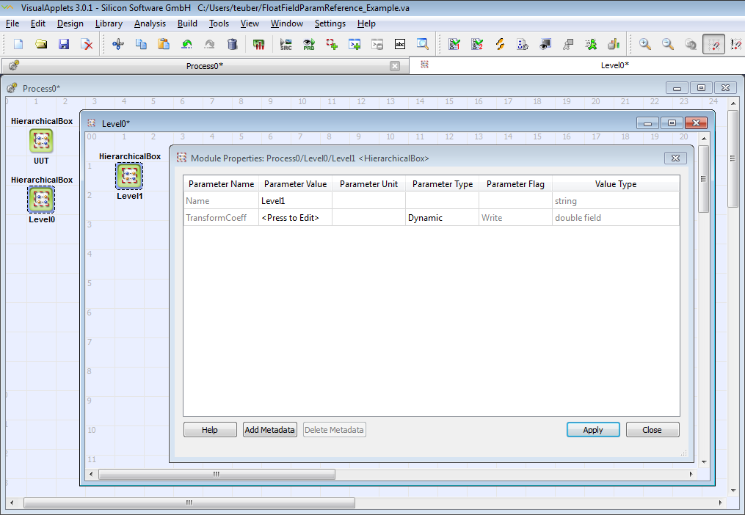Click the Undo green arrow icon

186,44
